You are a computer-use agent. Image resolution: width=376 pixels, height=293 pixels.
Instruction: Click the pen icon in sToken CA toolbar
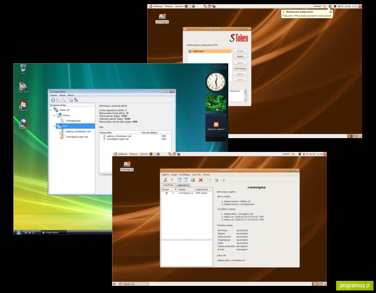pyautogui.click(x=172, y=180)
